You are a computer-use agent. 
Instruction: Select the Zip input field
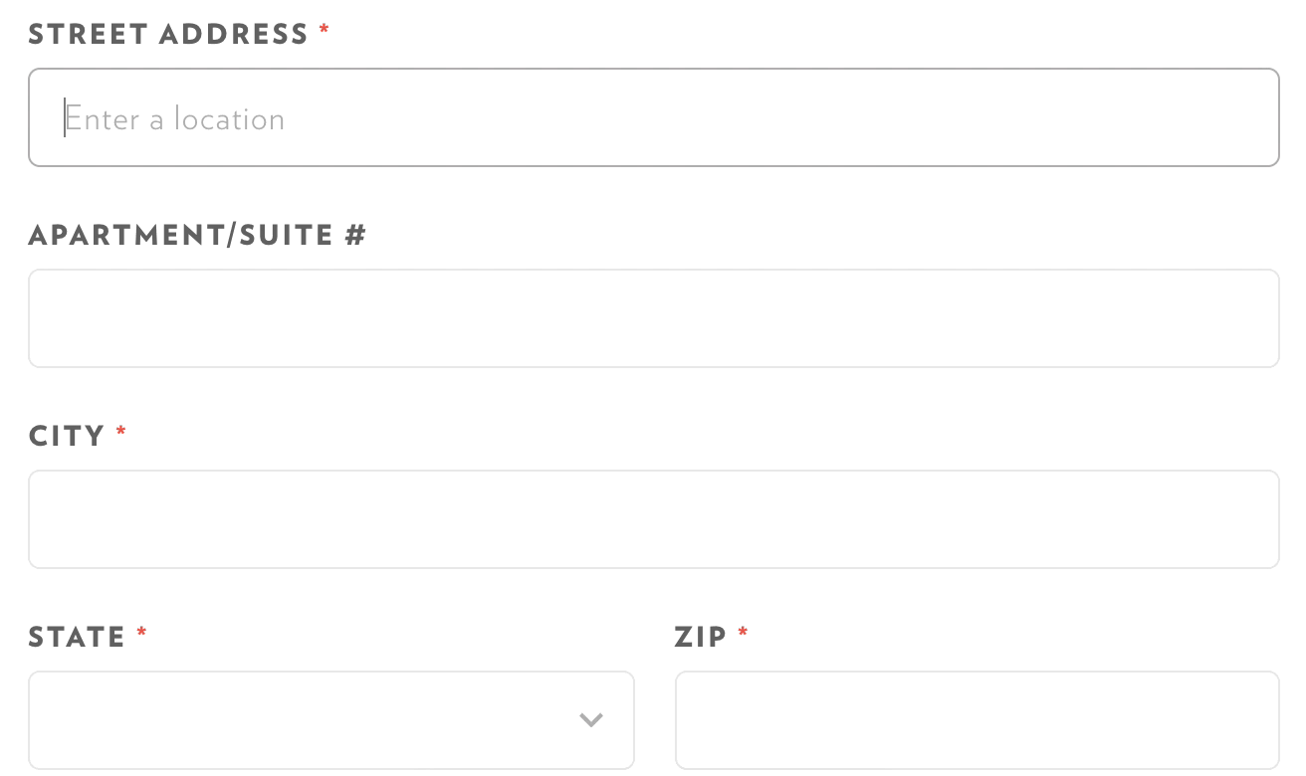pos(977,719)
